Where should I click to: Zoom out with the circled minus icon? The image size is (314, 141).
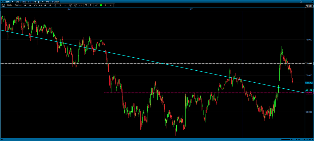pyautogui.click(x=76, y=5)
